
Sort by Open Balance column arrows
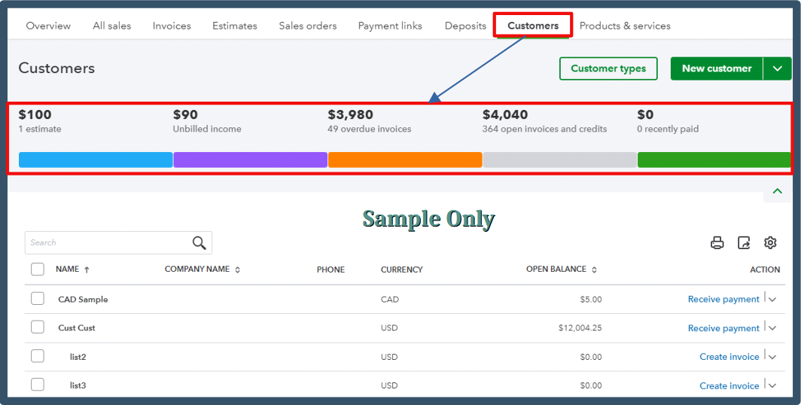594,269
